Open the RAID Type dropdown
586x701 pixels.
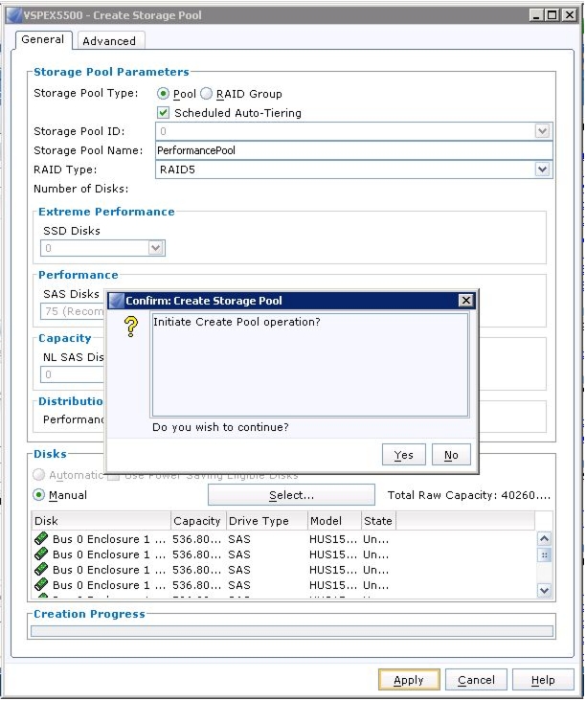pyautogui.click(x=542, y=170)
